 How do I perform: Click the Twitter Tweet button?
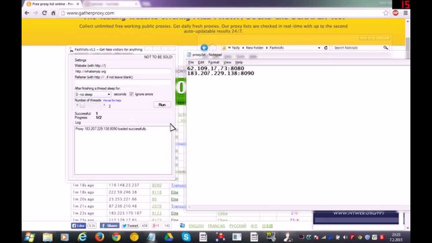click(x=130, y=225)
